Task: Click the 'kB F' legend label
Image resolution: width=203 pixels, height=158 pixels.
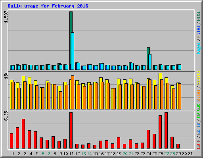Action: click(x=199, y=144)
